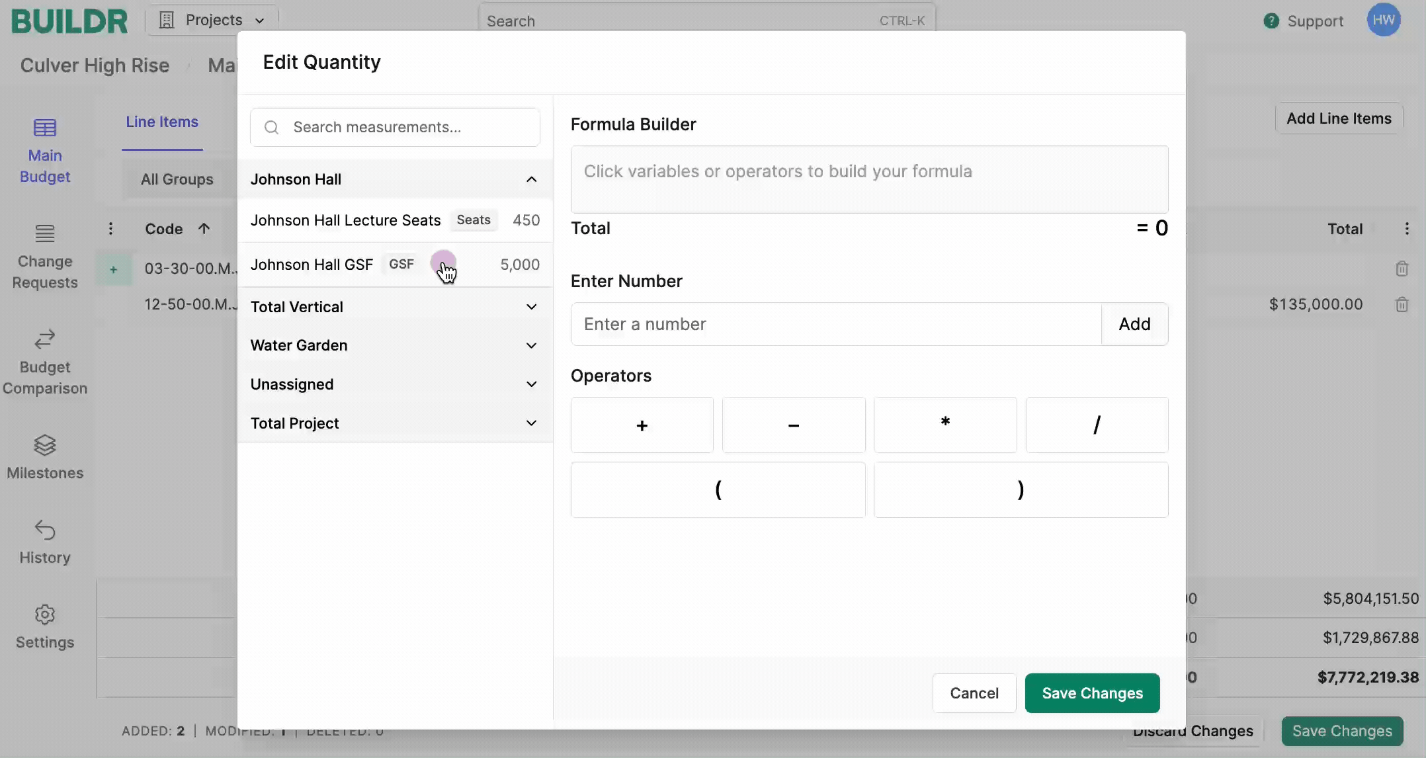The height and width of the screenshot is (758, 1426).
Task: Click the Enter a number field
Action: [836, 324]
